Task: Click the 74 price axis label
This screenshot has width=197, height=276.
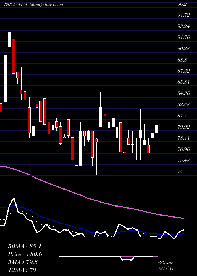Action: click(x=180, y=172)
